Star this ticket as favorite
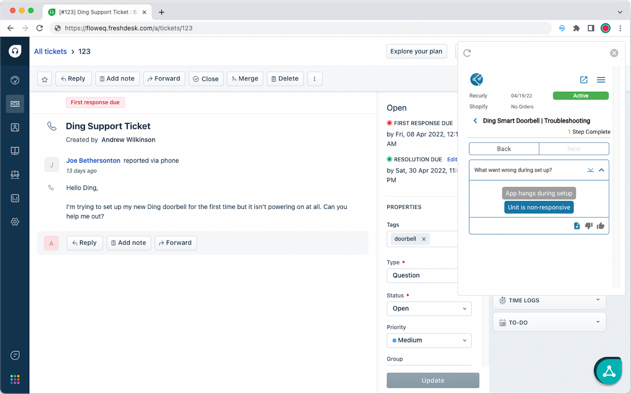631x394 pixels. point(45,79)
